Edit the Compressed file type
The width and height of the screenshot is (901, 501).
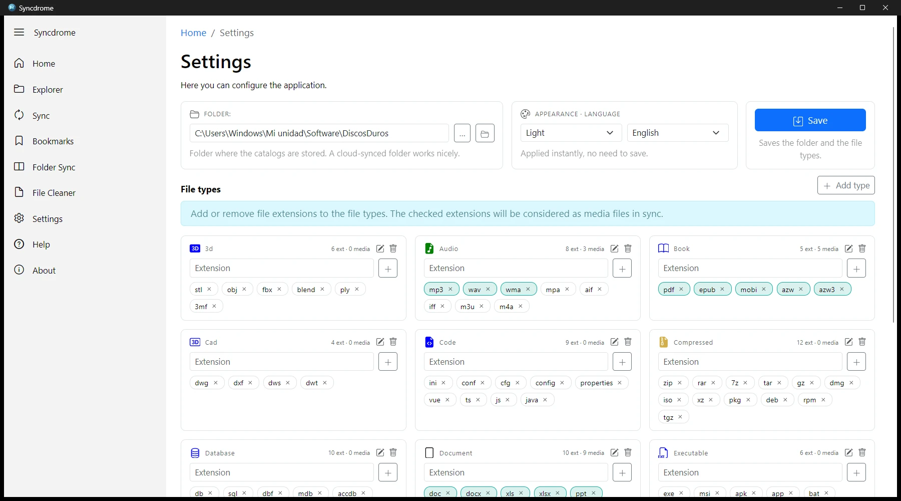pyautogui.click(x=849, y=342)
